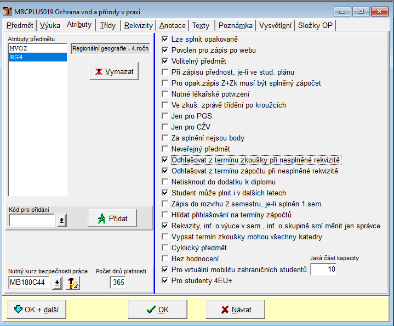Select RG4 attribute in the list
Screen dimensions: 394x326
coord(37,57)
